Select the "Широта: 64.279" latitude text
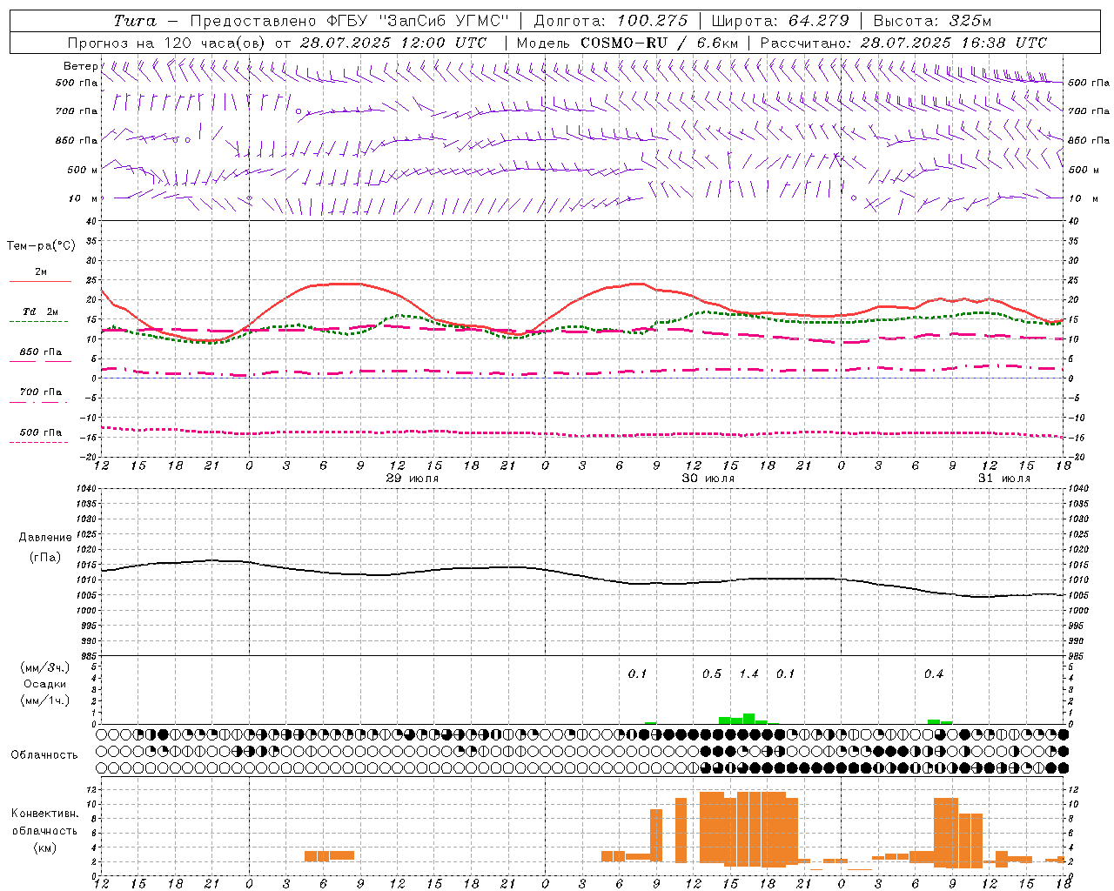The width and height of the screenshot is (1114, 891). click(x=781, y=21)
